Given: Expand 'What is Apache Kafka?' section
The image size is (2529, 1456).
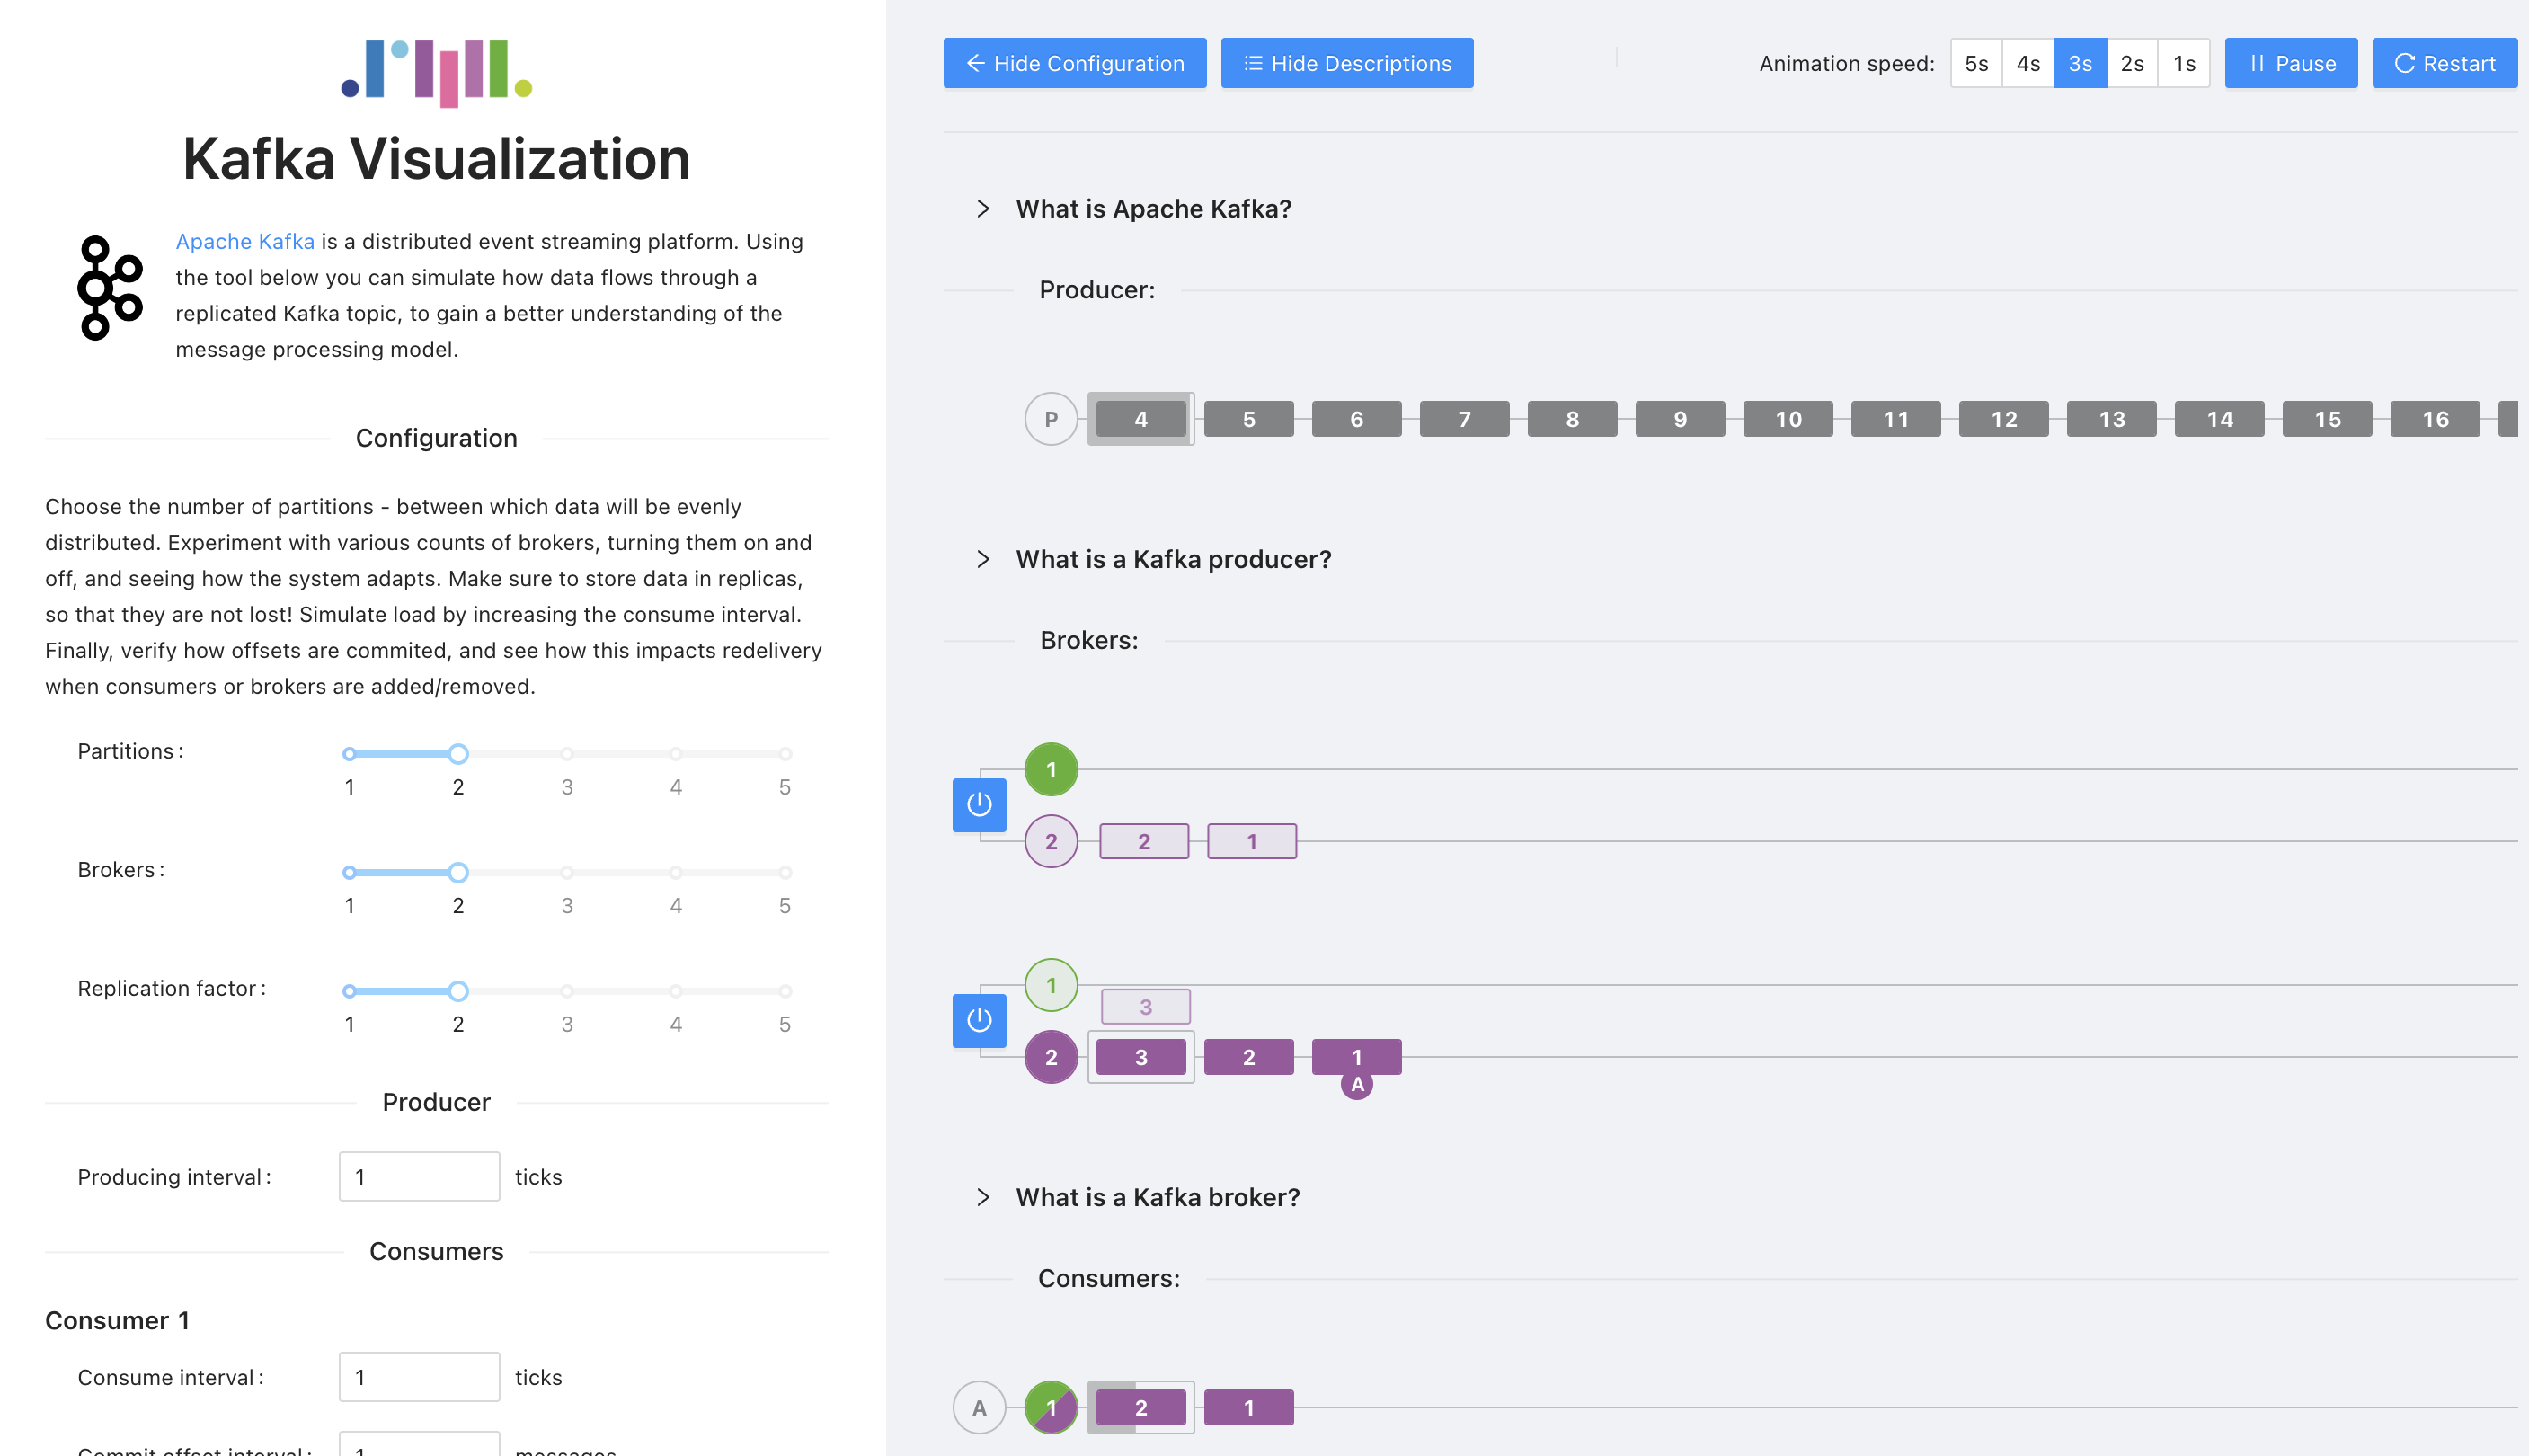Looking at the screenshot, I should (x=1153, y=208).
